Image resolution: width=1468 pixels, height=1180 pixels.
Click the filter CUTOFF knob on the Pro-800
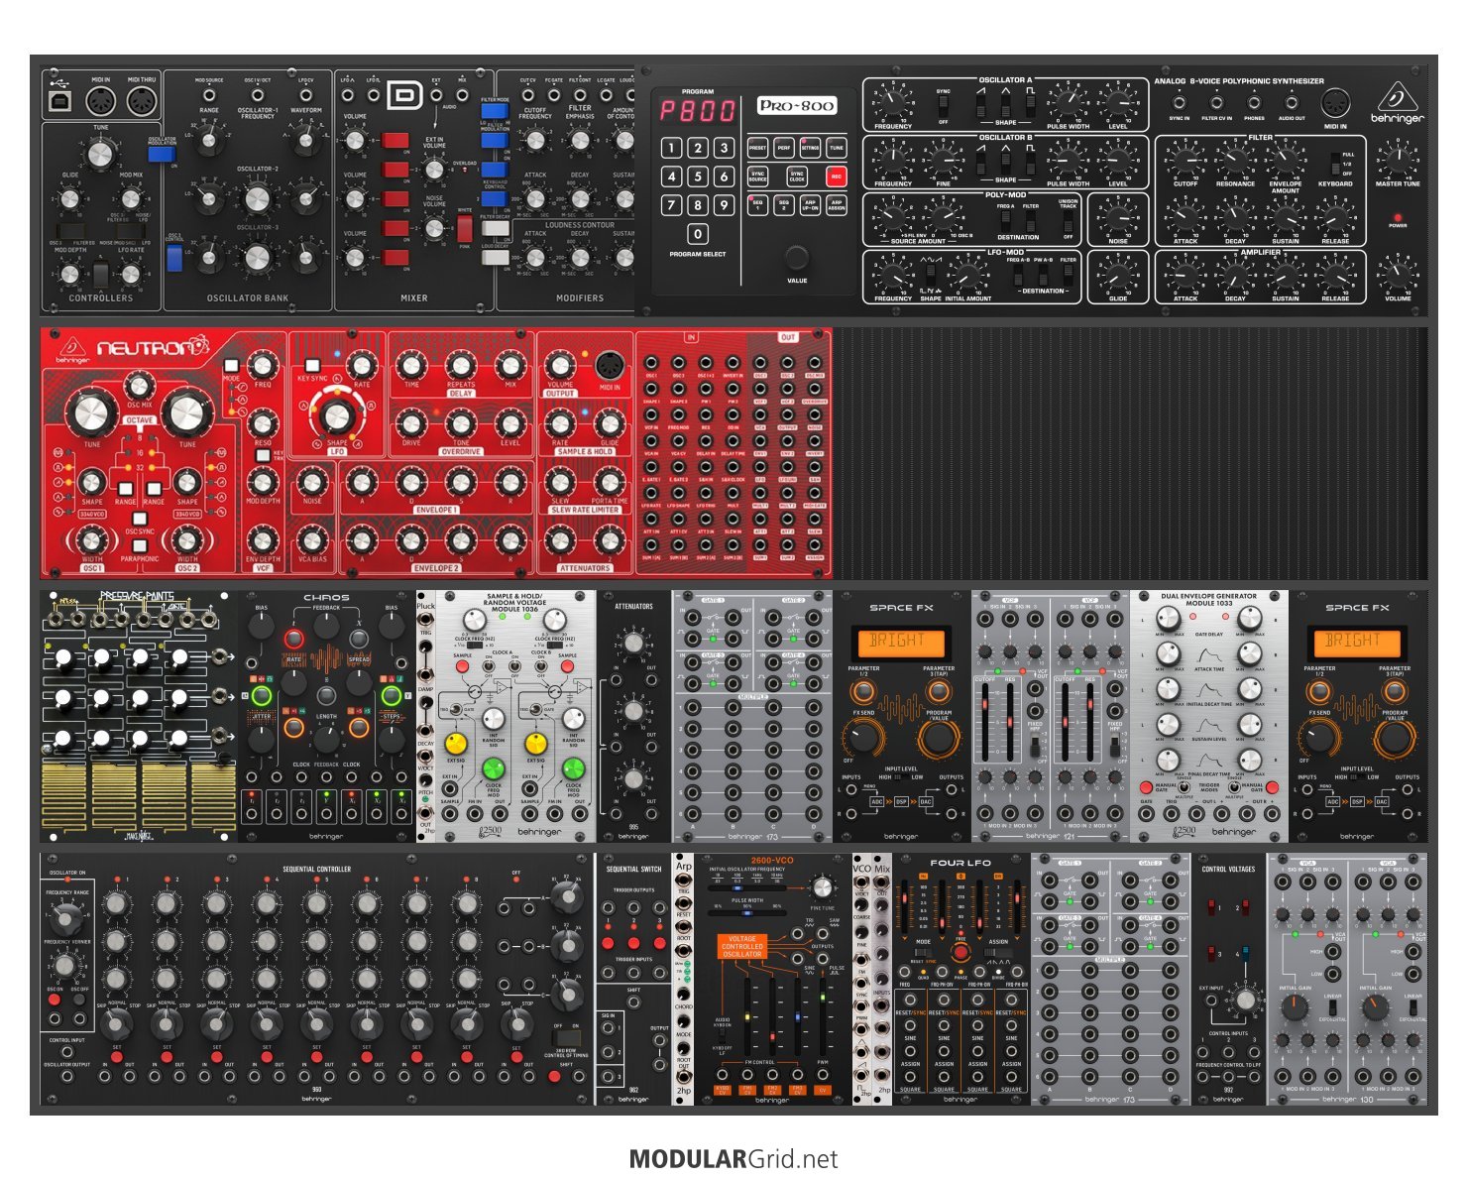click(1186, 159)
